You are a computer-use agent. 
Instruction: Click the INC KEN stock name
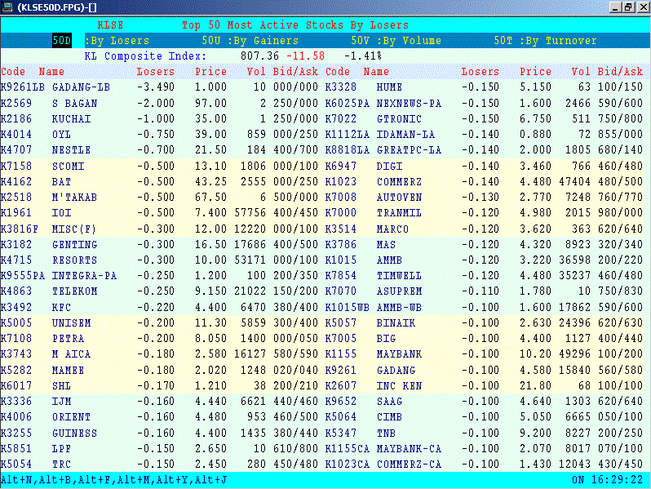pos(400,386)
